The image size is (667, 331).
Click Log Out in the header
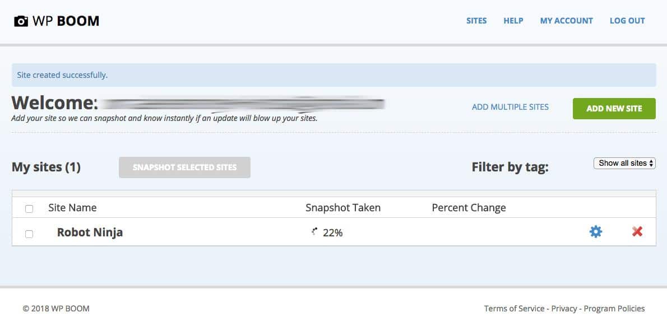point(627,21)
